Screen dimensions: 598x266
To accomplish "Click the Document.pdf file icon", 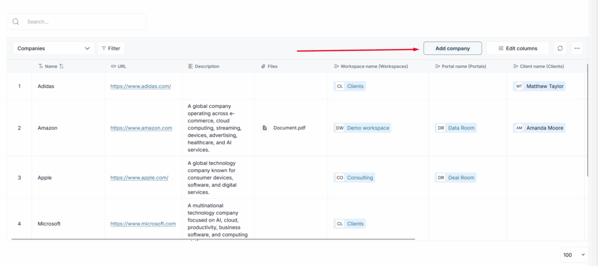I will click(x=265, y=128).
